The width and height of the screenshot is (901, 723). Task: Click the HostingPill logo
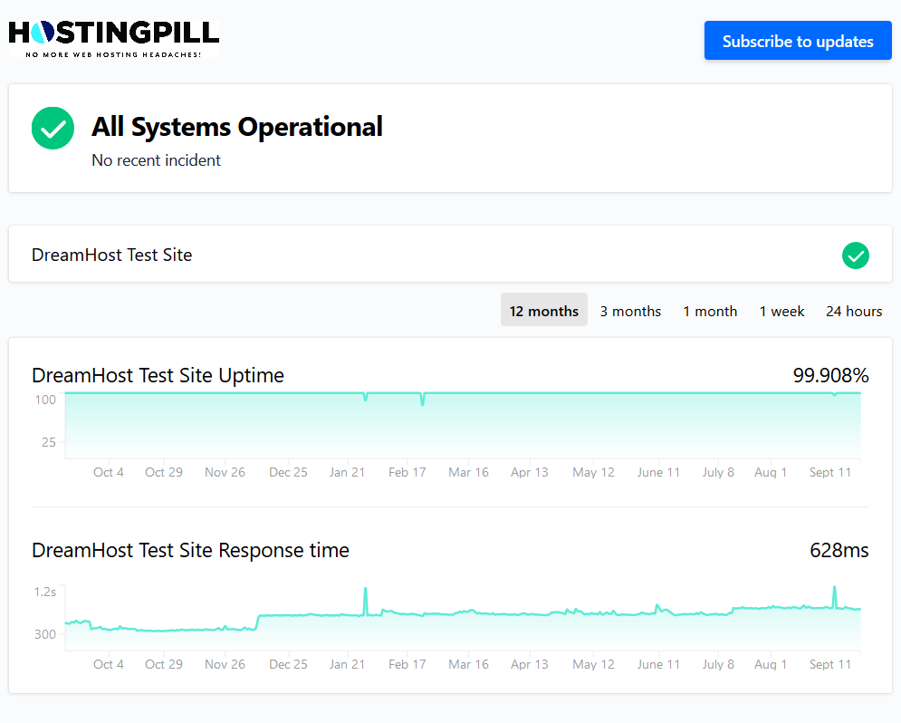pos(114,39)
